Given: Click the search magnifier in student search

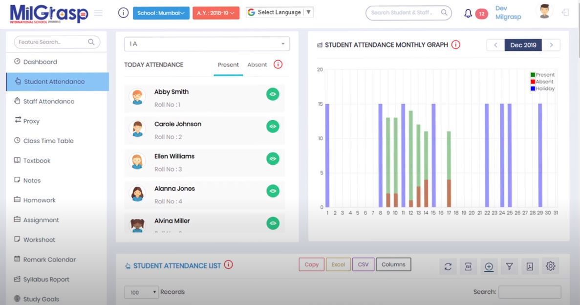Looking at the screenshot, I should pyautogui.click(x=444, y=13).
